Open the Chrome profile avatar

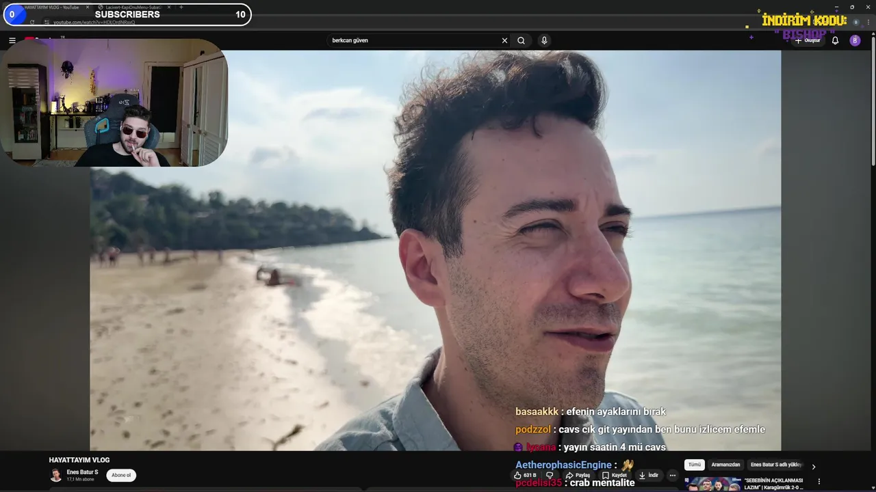pos(855,22)
